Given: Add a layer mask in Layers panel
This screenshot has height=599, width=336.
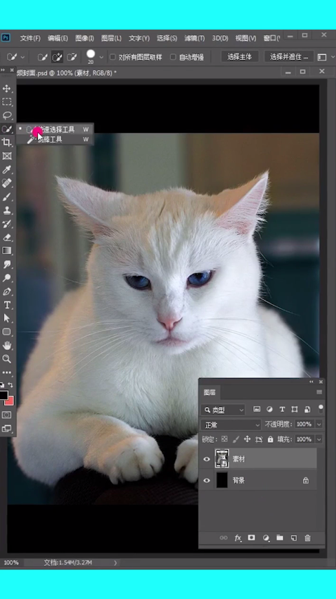Looking at the screenshot, I should (251, 538).
